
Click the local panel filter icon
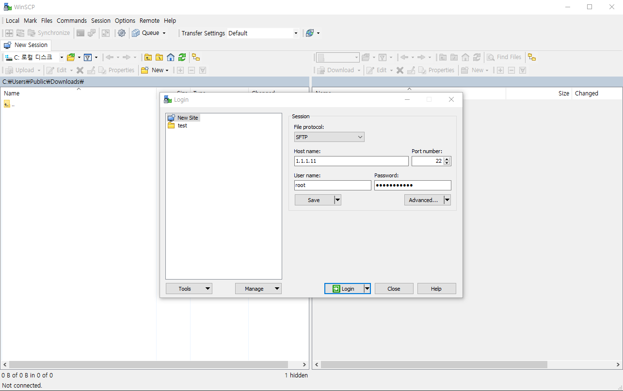tap(88, 57)
